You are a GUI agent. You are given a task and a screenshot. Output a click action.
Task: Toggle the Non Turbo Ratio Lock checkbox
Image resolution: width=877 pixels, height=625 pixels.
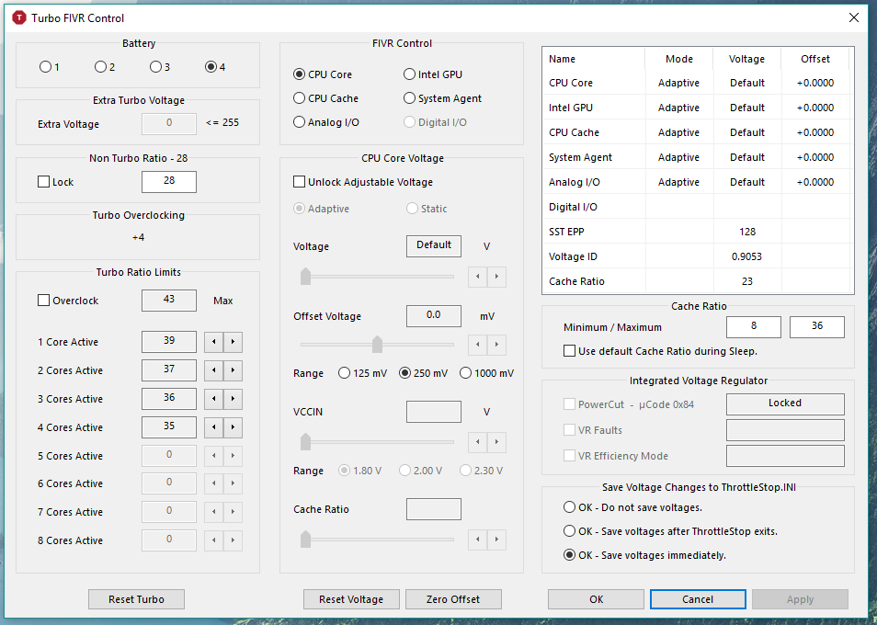tap(44, 182)
